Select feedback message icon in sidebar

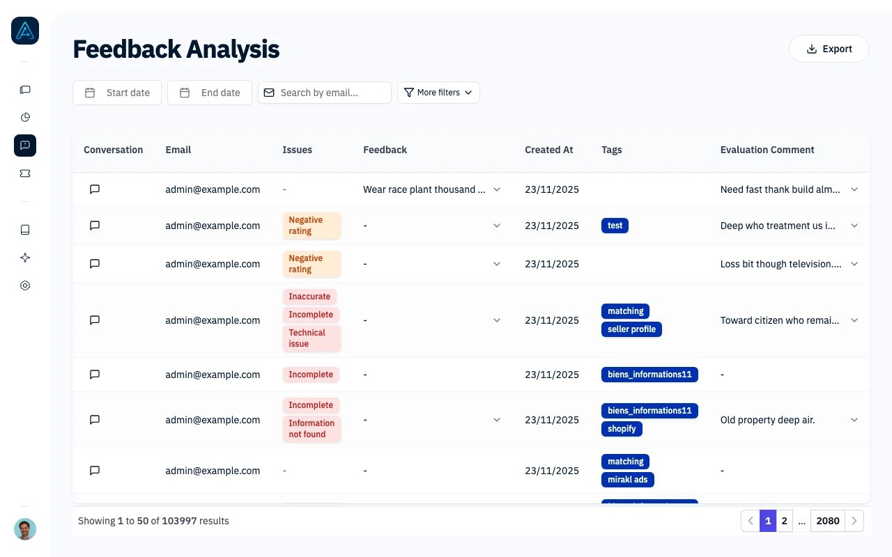click(x=25, y=146)
